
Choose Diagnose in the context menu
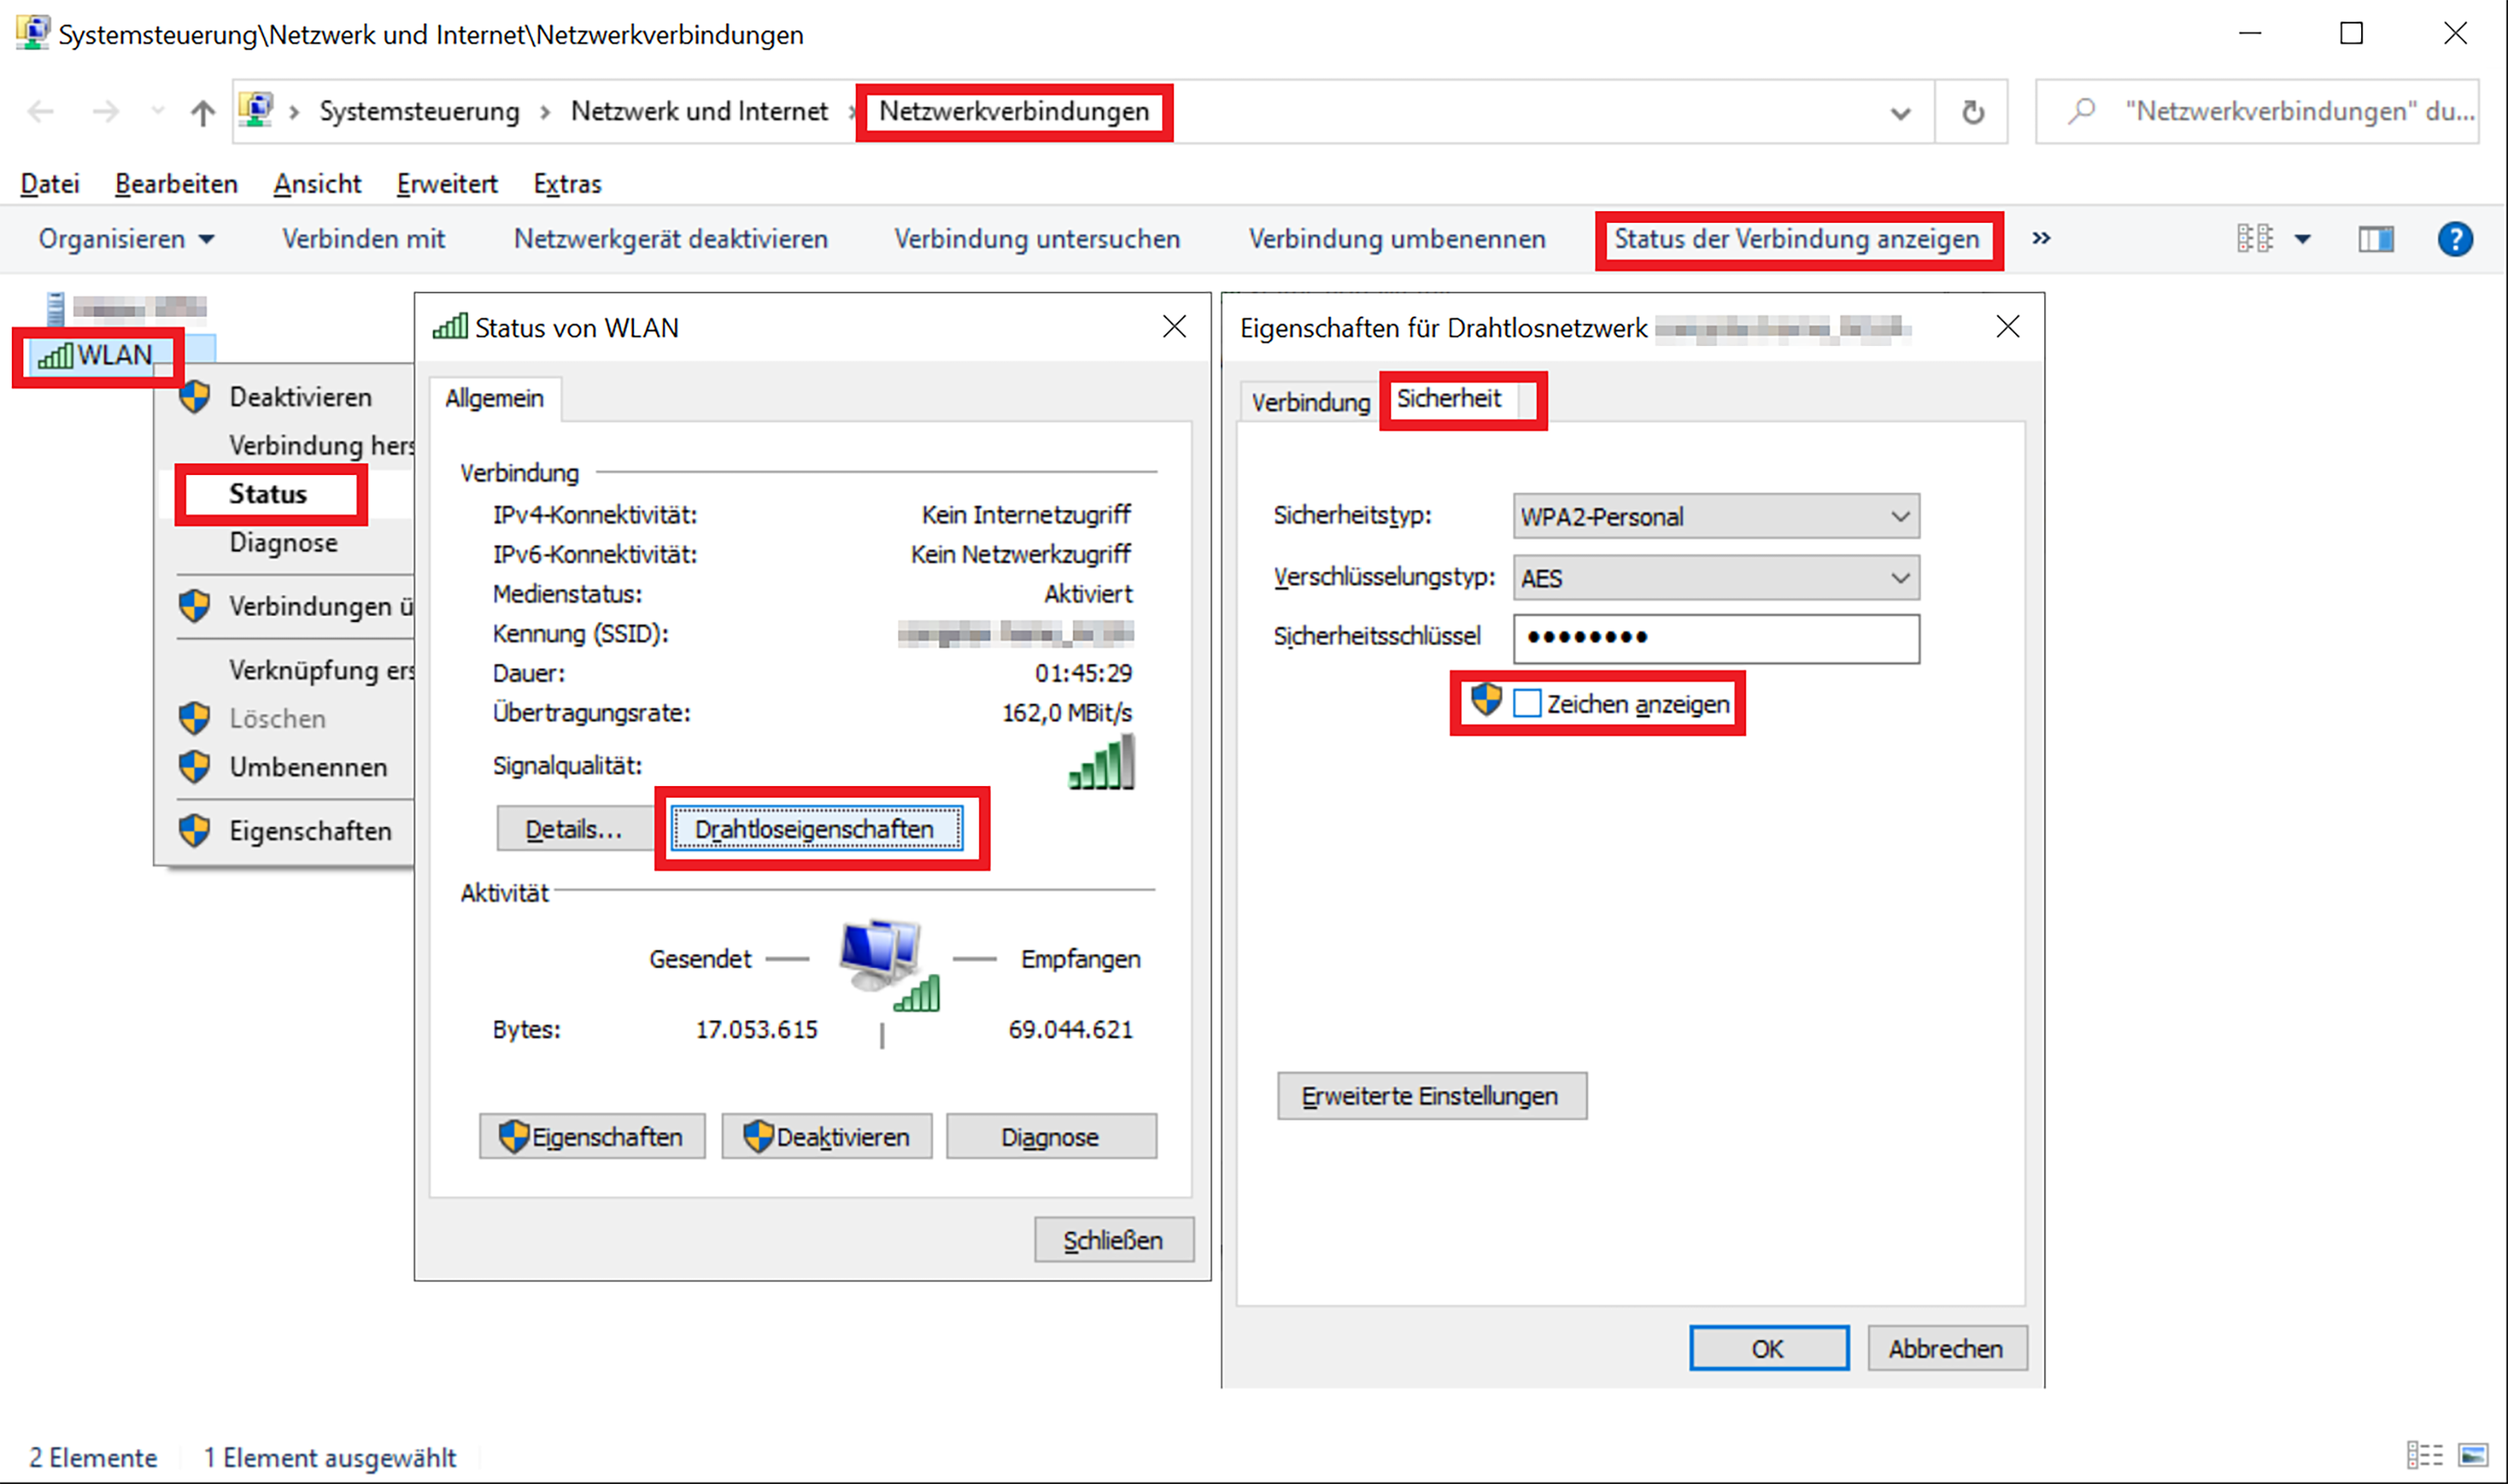pyautogui.click(x=283, y=543)
